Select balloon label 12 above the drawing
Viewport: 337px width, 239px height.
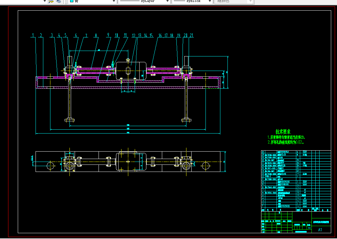pos(134,35)
